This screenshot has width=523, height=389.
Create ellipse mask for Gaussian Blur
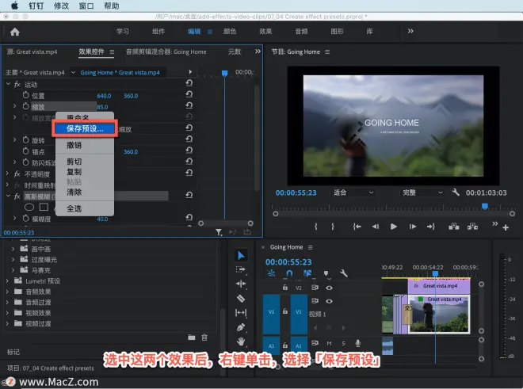pyautogui.click(x=29, y=208)
